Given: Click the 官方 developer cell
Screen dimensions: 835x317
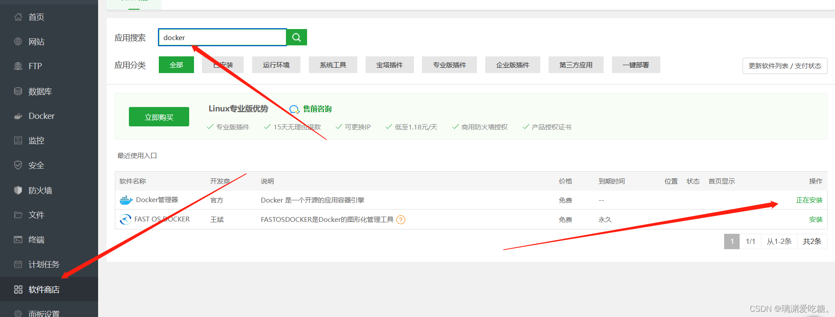Looking at the screenshot, I should pyautogui.click(x=217, y=200).
